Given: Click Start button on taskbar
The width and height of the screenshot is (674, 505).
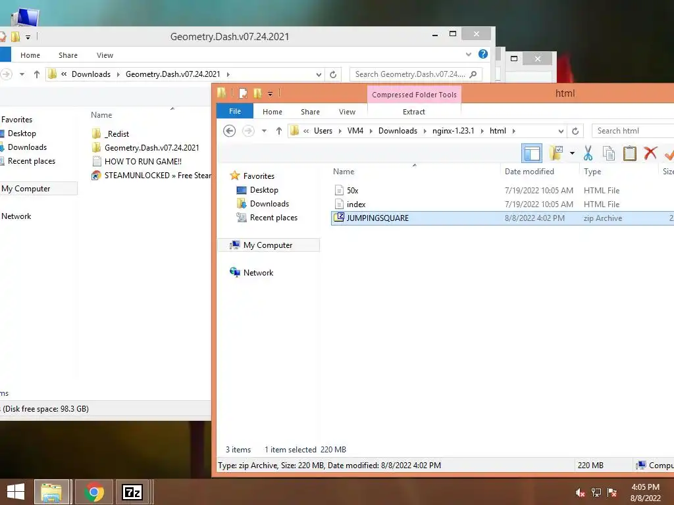Looking at the screenshot, I should coord(16,492).
